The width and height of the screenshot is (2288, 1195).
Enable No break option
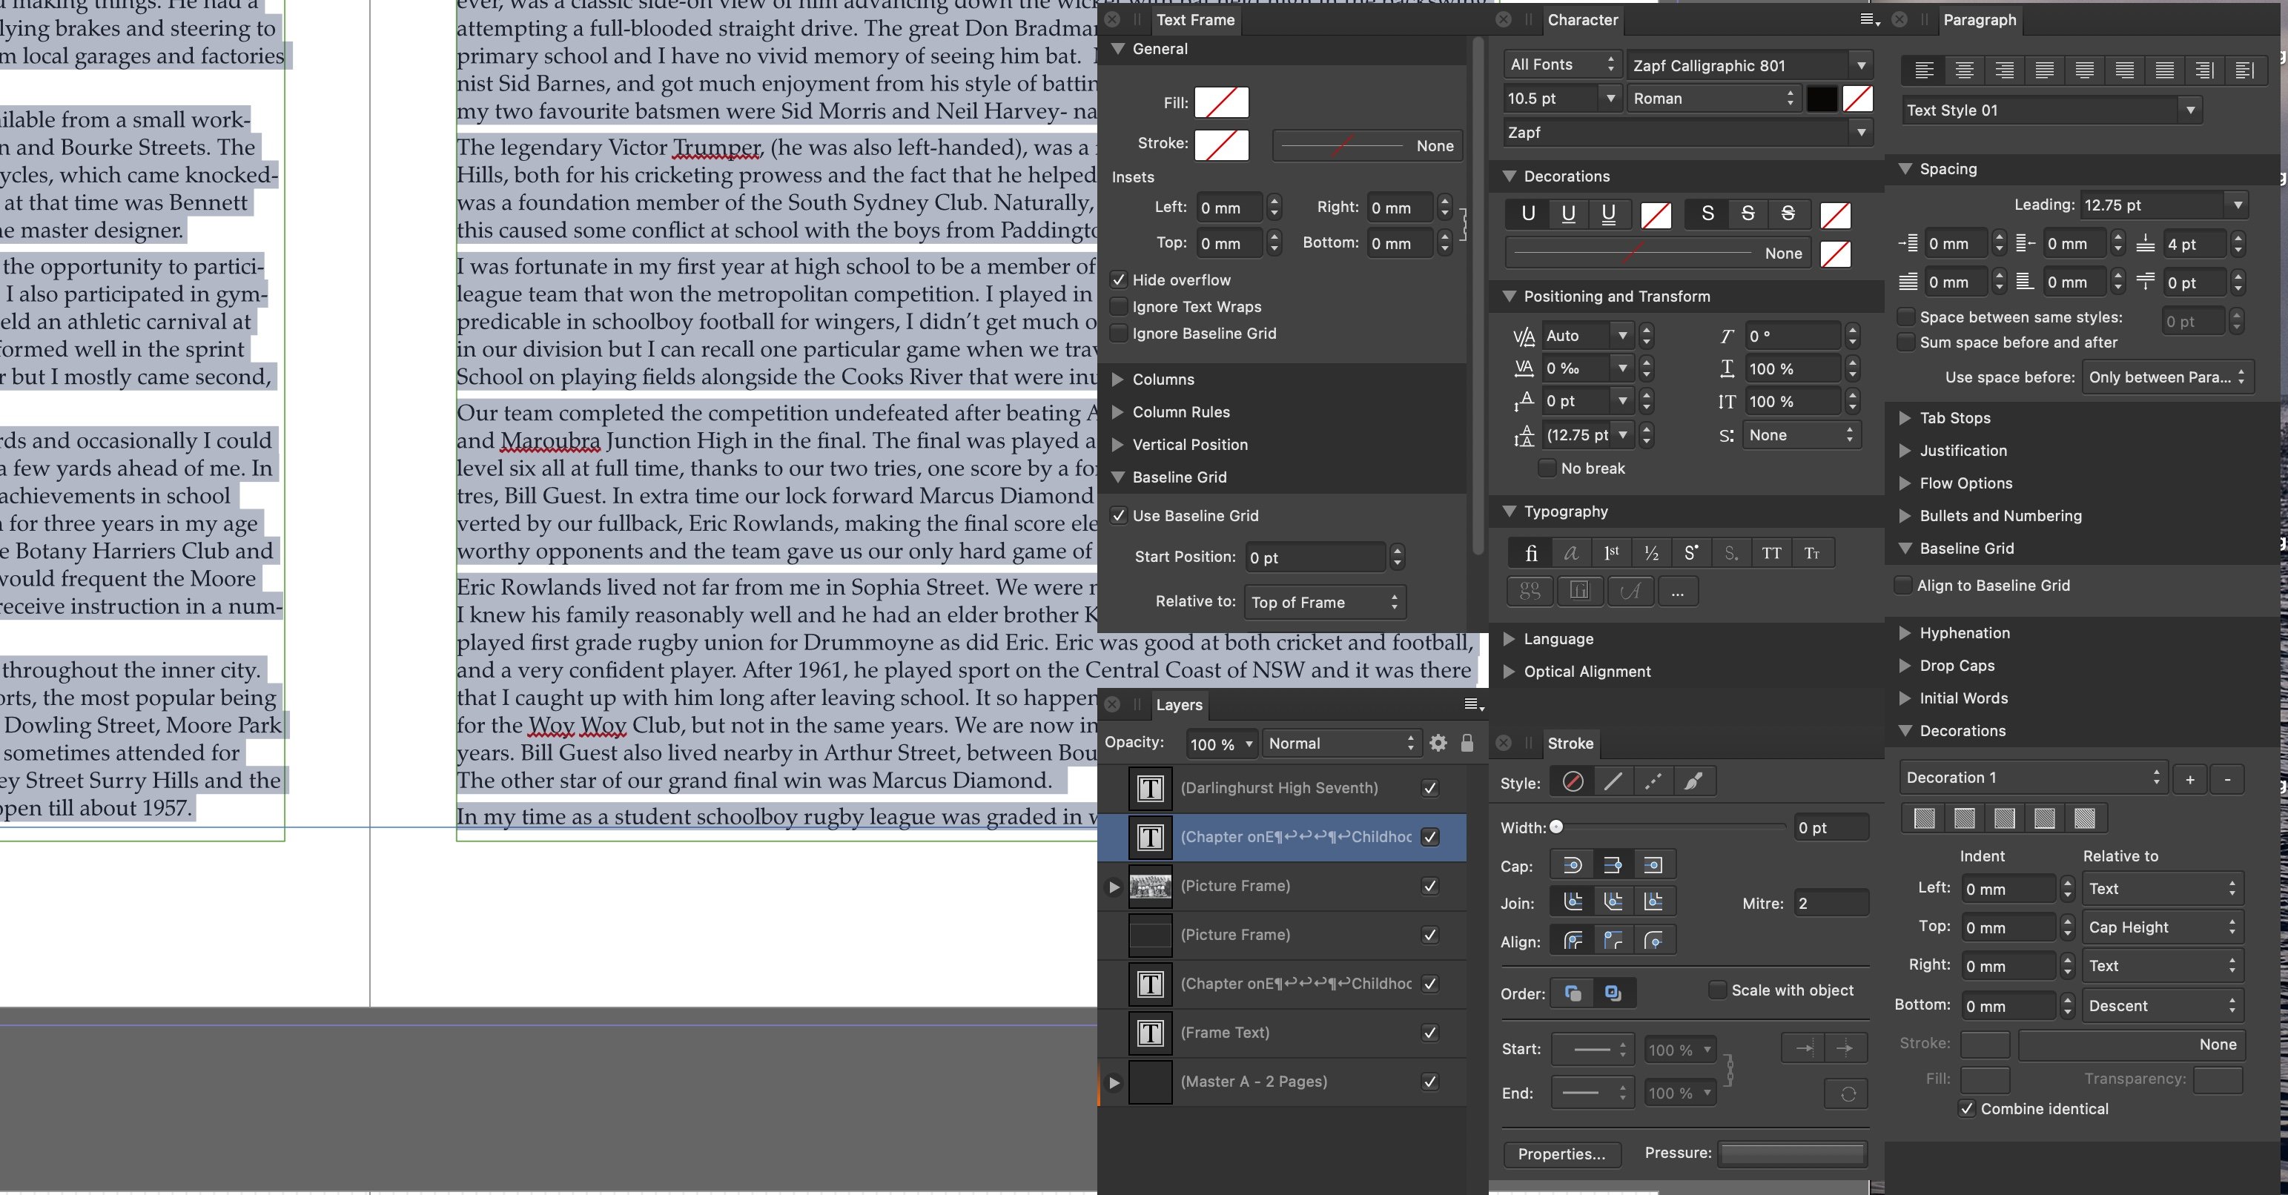pos(1547,468)
